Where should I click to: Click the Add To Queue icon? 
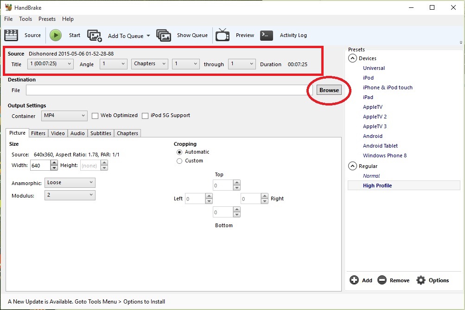coord(95,36)
